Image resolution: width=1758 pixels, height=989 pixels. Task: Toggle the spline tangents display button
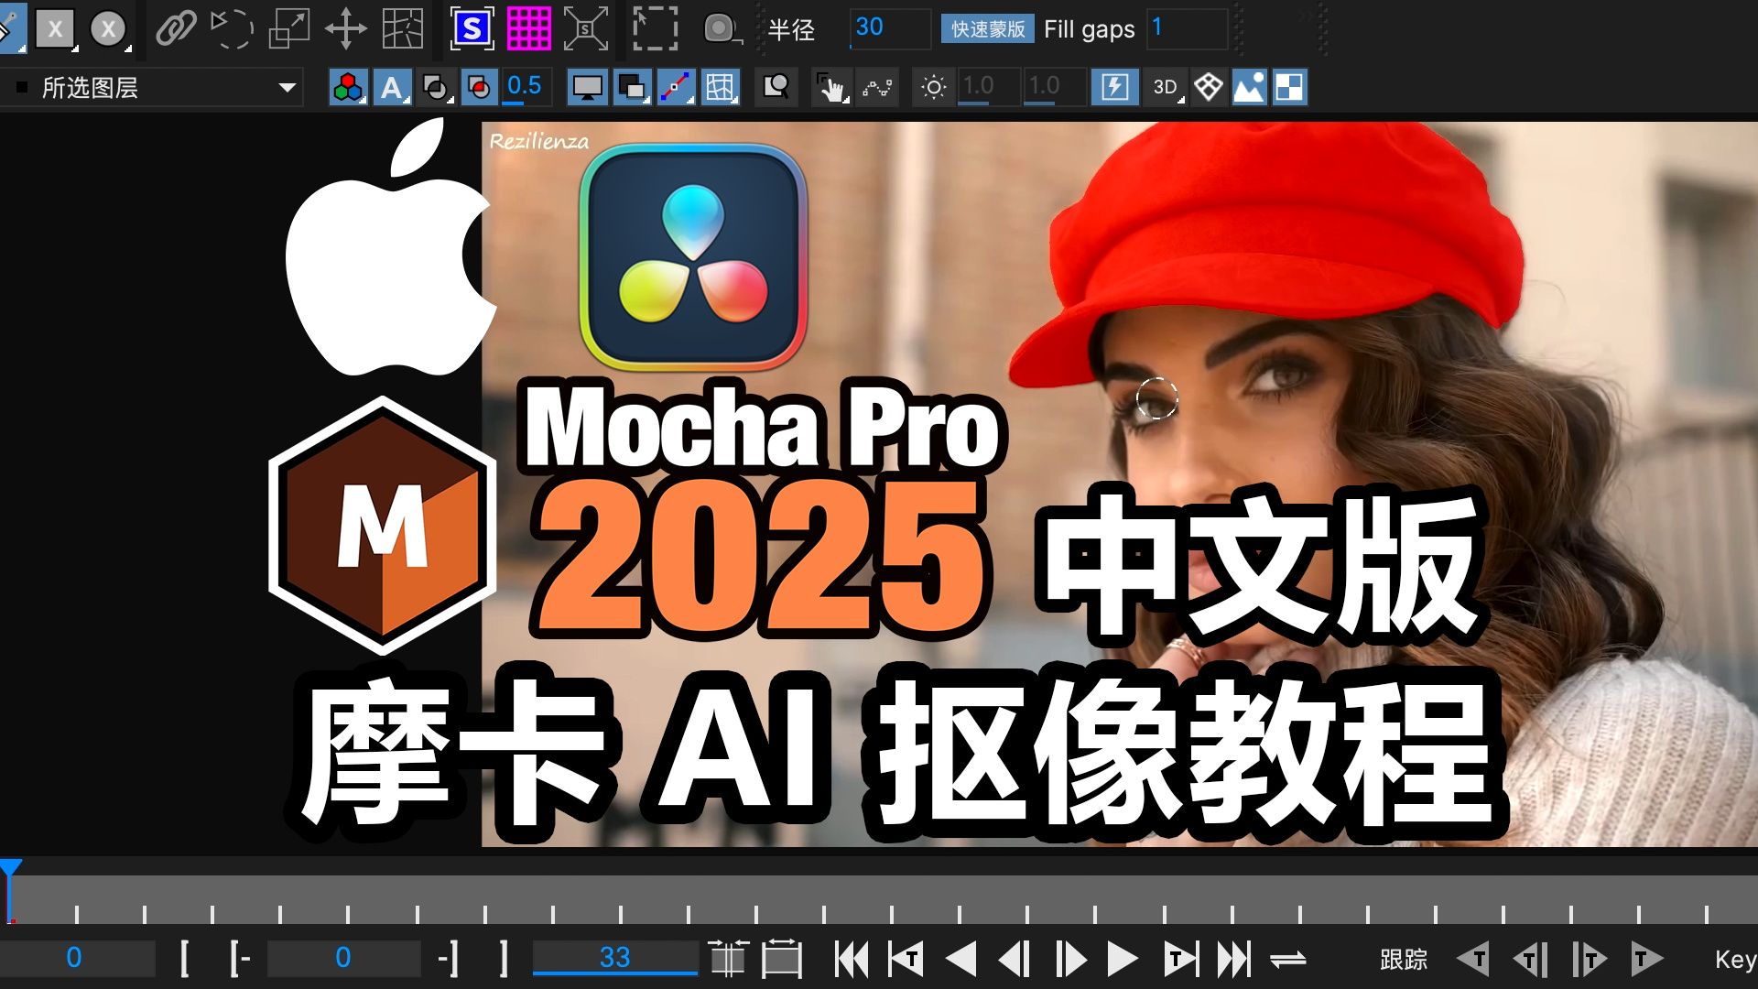(x=676, y=88)
